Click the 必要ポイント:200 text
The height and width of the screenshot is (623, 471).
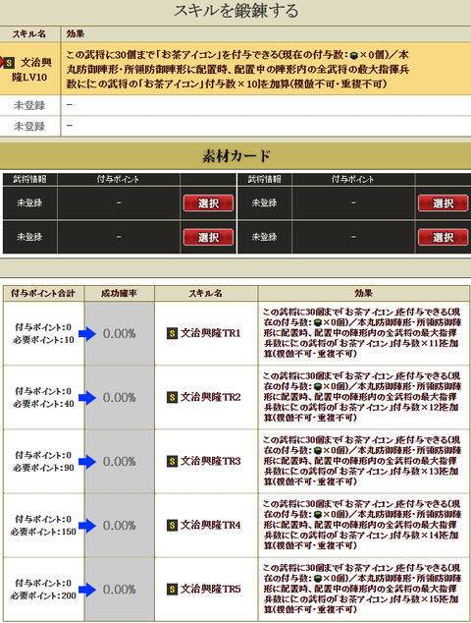pos(43,596)
